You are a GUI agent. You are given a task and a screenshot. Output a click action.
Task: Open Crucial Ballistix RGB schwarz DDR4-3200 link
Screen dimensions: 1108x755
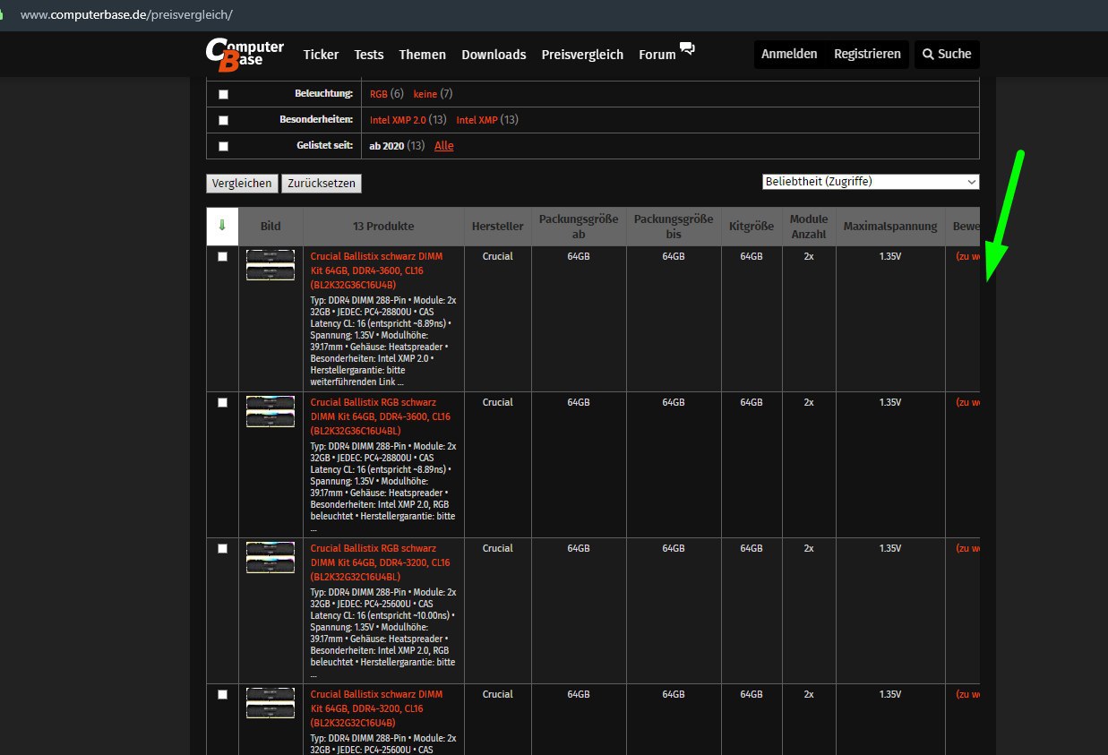(380, 562)
